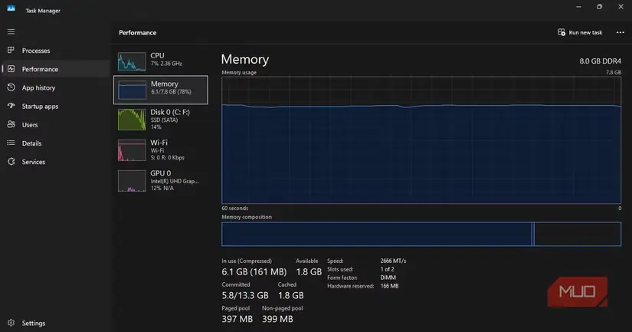The image size is (632, 332).
Task: Click the Memory composition bar
Action: pyautogui.click(x=421, y=234)
